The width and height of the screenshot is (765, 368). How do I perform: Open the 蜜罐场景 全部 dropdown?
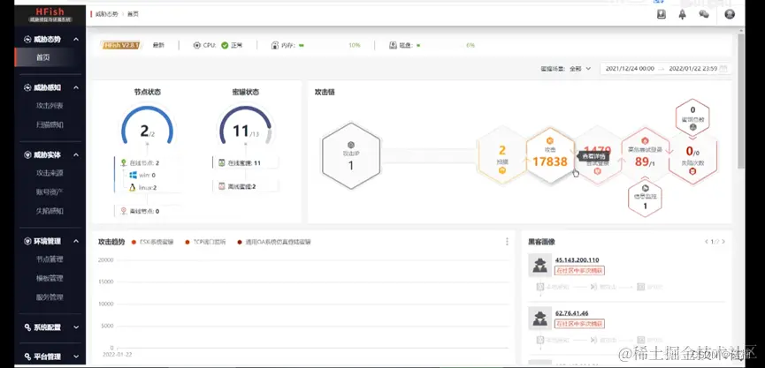(x=580, y=69)
